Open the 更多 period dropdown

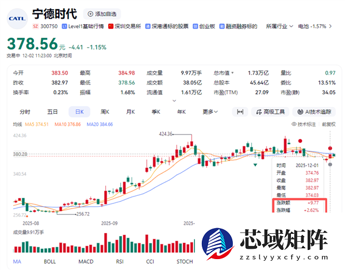210,112
